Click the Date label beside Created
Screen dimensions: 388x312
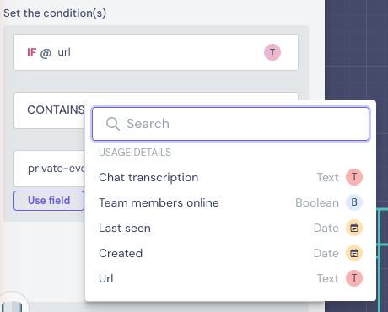pos(326,253)
